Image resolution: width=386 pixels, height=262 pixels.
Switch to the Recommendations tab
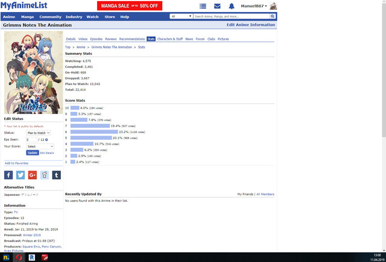tap(132, 39)
